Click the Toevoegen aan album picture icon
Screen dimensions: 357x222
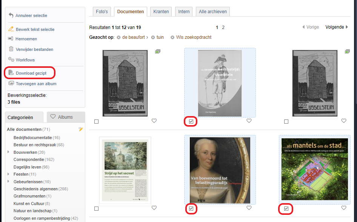(x=11, y=83)
